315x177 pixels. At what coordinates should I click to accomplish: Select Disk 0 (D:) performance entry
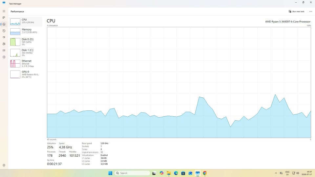(25, 42)
